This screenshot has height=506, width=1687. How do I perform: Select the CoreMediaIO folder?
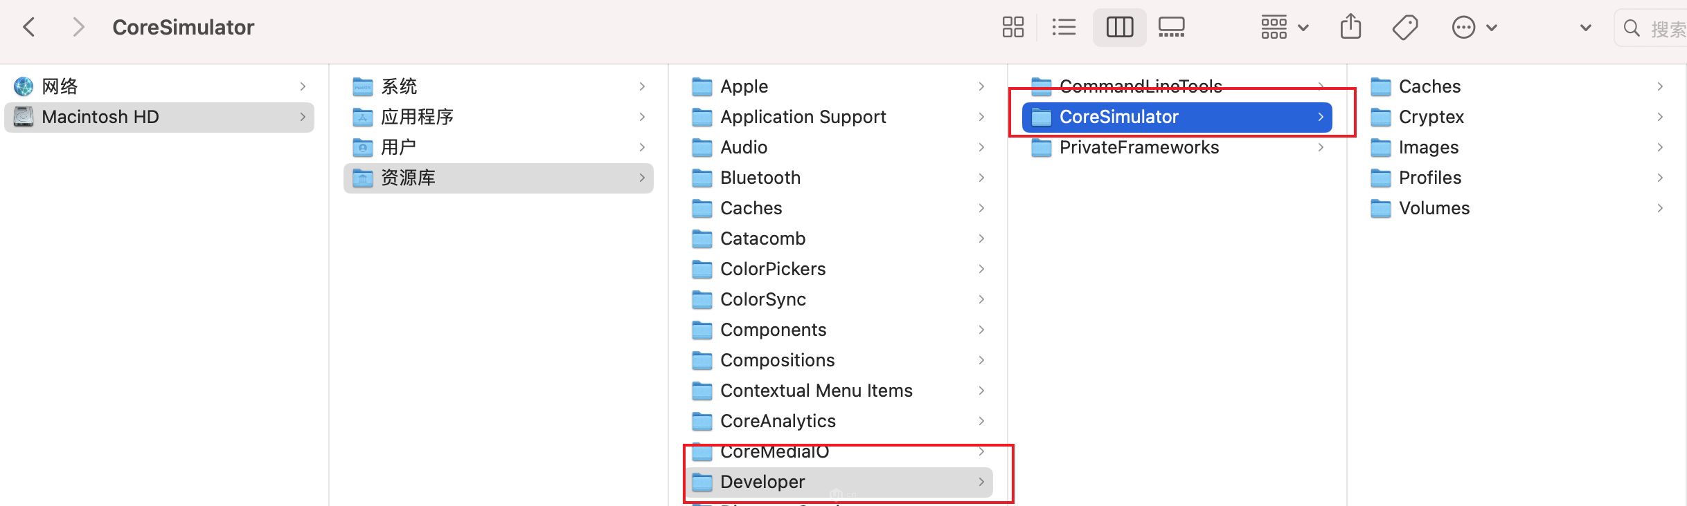pyautogui.click(x=838, y=451)
